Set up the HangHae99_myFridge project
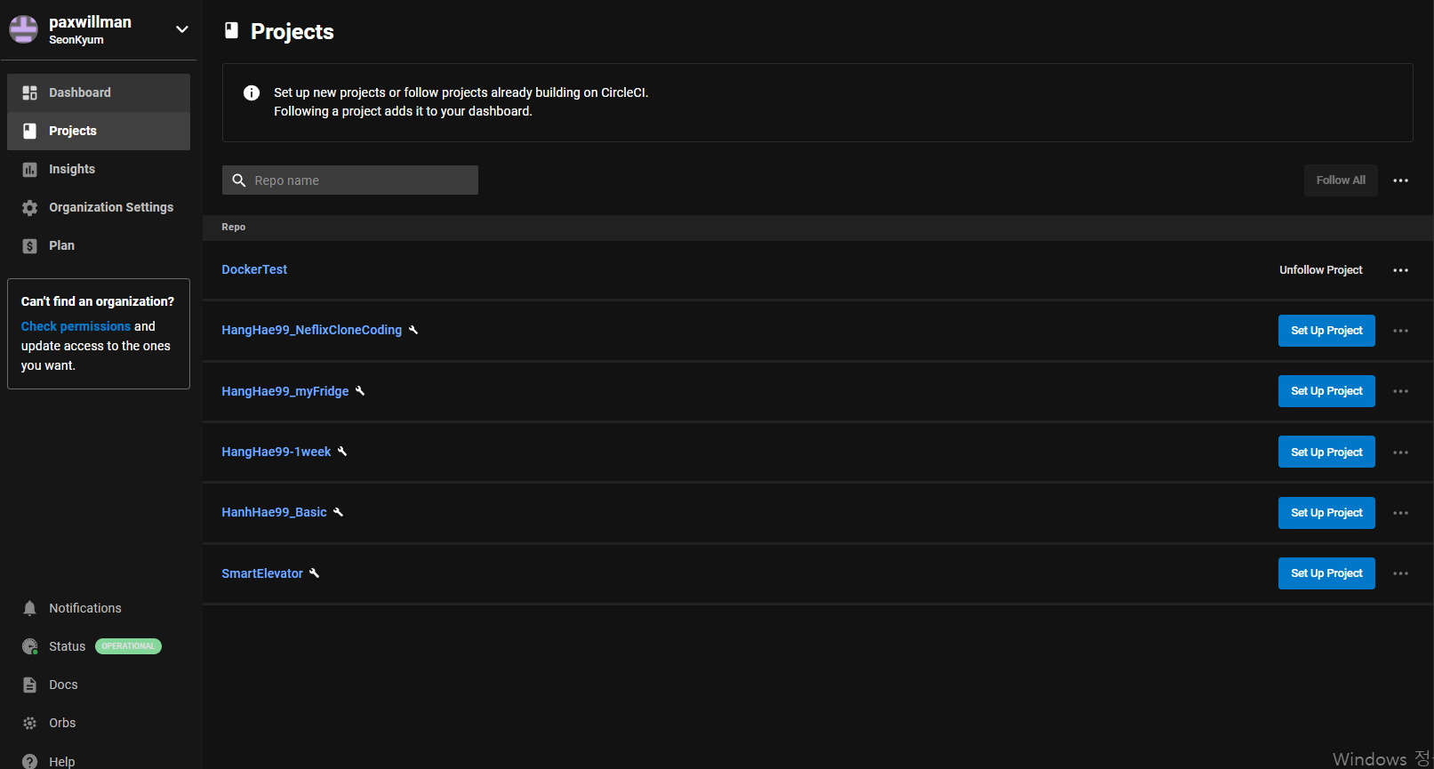 (x=1326, y=391)
